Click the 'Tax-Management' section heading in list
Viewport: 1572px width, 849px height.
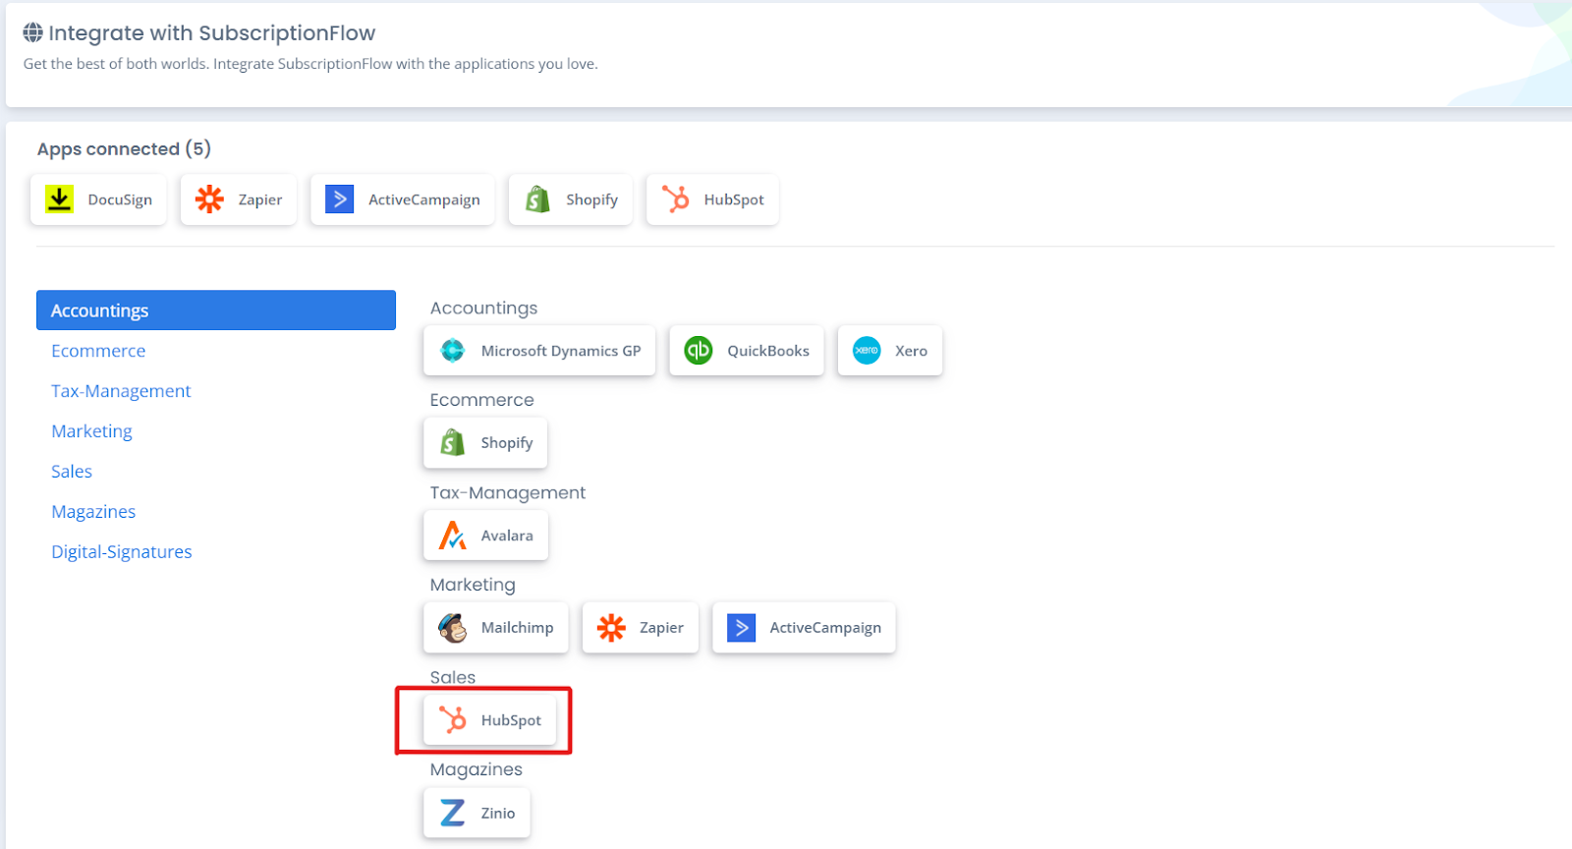click(507, 492)
